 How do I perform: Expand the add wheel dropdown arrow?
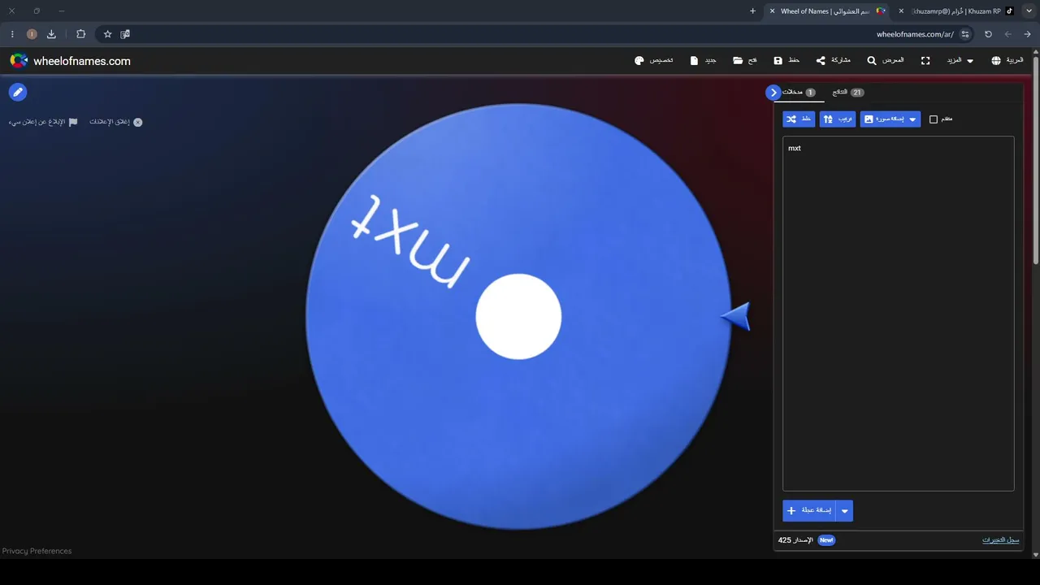coord(845,510)
